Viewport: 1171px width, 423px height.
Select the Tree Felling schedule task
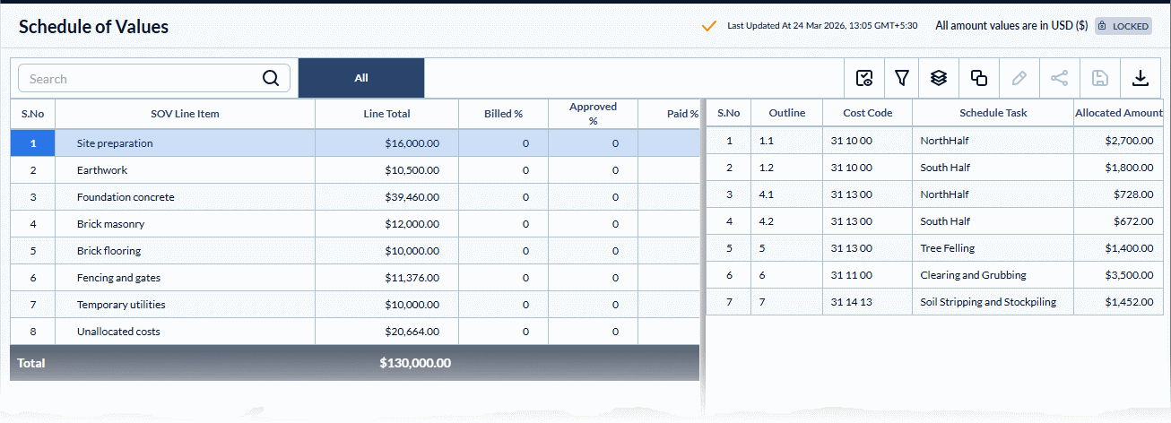click(x=947, y=248)
